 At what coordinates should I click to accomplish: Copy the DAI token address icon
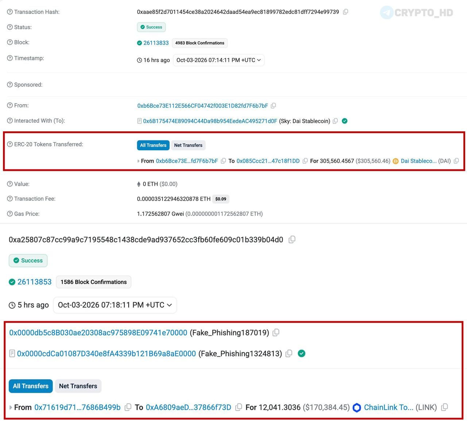click(456, 161)
